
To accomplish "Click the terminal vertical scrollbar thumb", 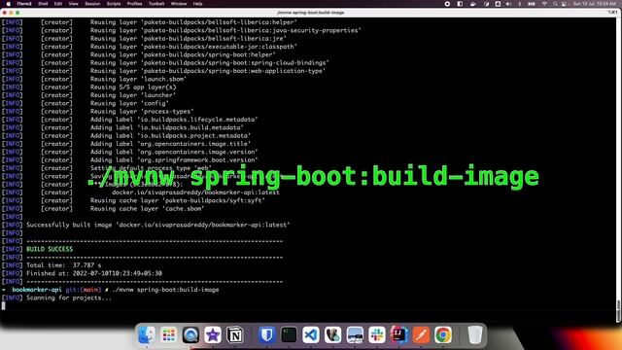I will click(618, 311).
